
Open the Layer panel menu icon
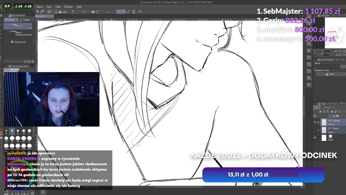click(x=315, y=103)
